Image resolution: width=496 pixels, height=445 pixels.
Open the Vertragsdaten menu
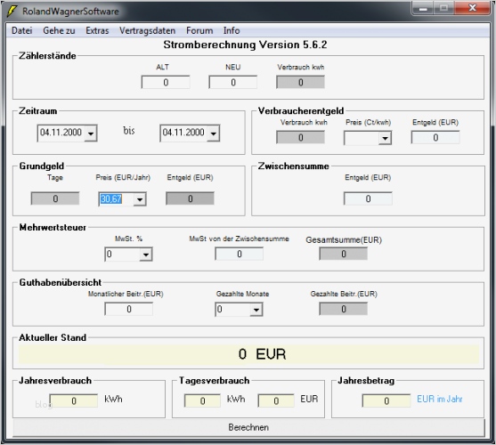pyautogui.click(x=147, y=30)
